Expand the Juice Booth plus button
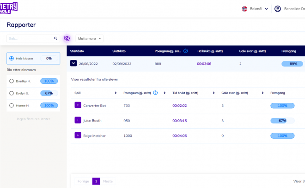The width and height of the screenshot is (305, 188). pyautogui.click(x=78, y=120)
